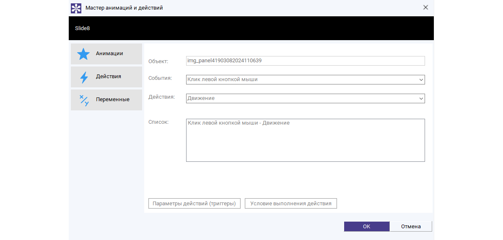Expand the Действия dropdown arrow showing Движение
The height and width of the screenshot is (240, 503).
(x=421, y=98)
